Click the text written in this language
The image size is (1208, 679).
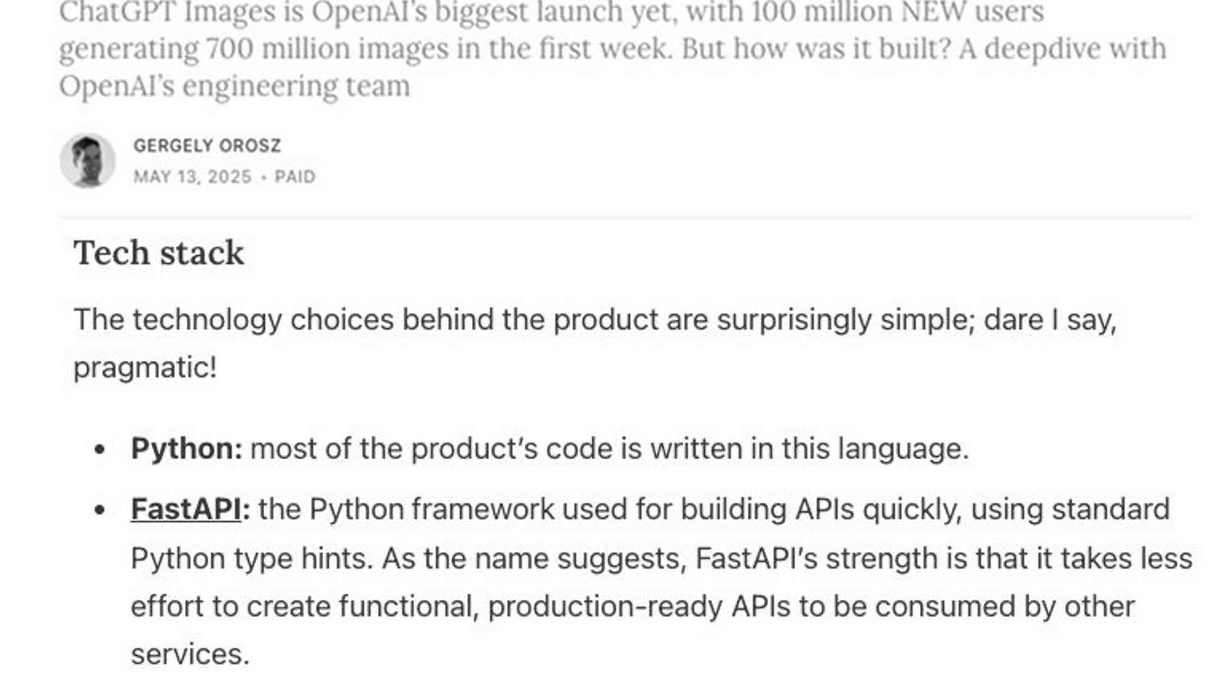(x=809, y=449)
